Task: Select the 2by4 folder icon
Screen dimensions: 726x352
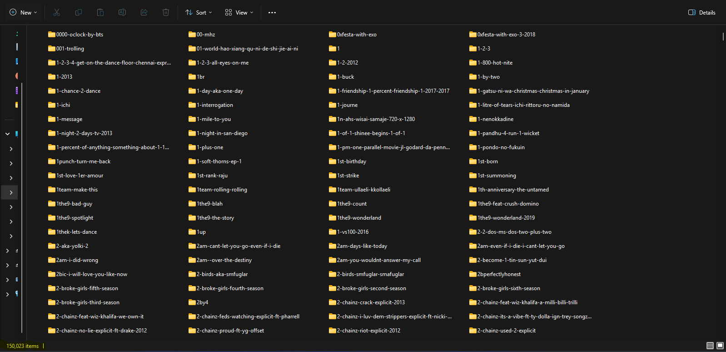Action: tap(192, 302)
